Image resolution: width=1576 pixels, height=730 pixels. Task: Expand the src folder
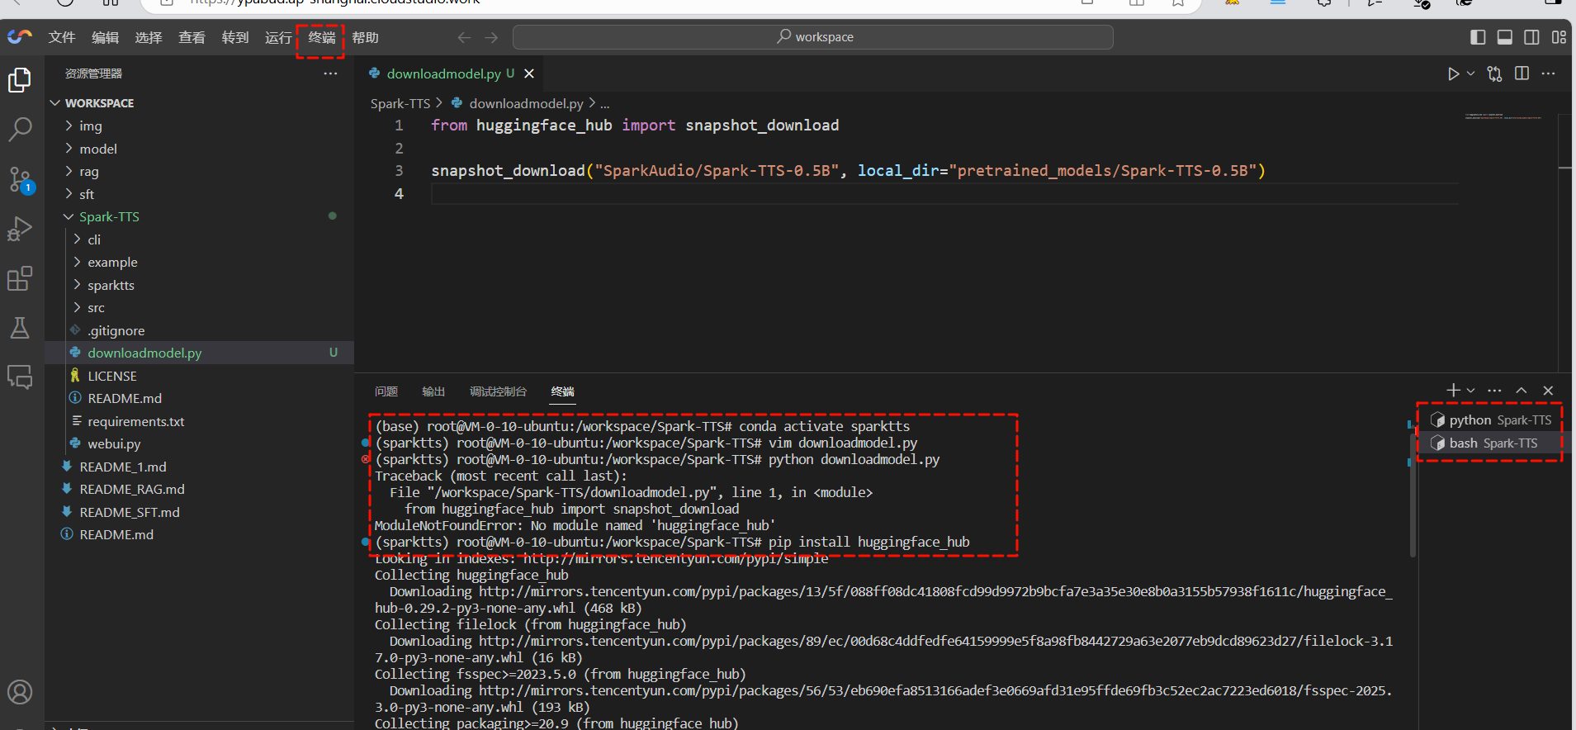[x=200, y=307]
